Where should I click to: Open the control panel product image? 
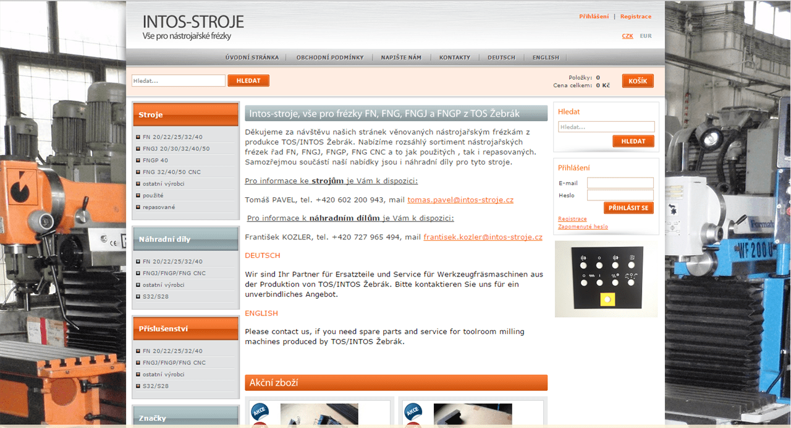606,279
